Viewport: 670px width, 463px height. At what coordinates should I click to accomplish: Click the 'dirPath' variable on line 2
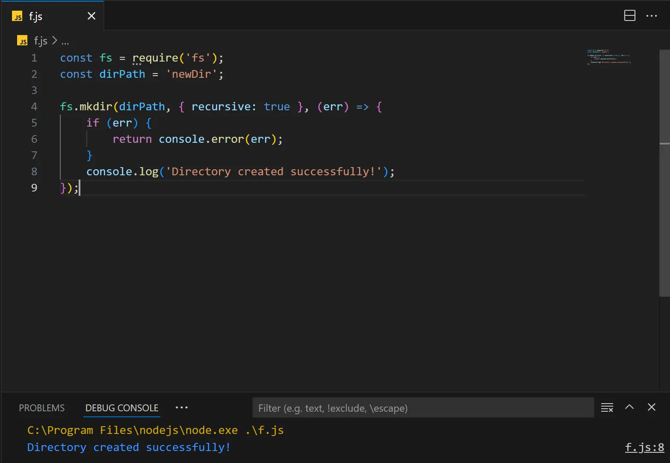[x=122, y=74]
